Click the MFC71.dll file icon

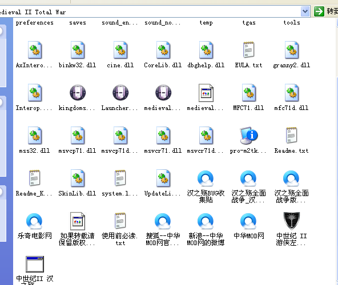click(x=249, y=93)
